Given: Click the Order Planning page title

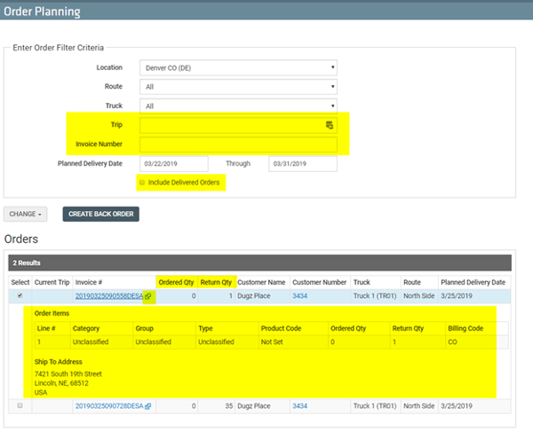Looking at the screenshot, I should (42, 12).
